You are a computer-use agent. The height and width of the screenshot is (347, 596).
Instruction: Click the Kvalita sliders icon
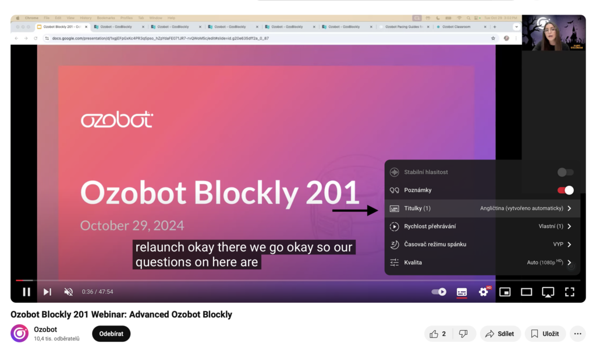pos(395,263)
